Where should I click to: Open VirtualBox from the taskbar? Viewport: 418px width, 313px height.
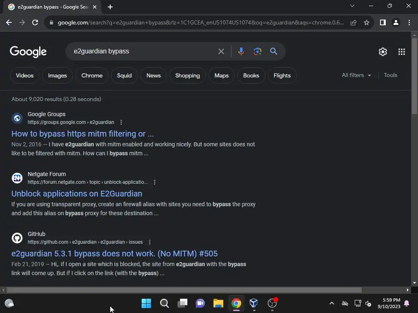[254, 303]
